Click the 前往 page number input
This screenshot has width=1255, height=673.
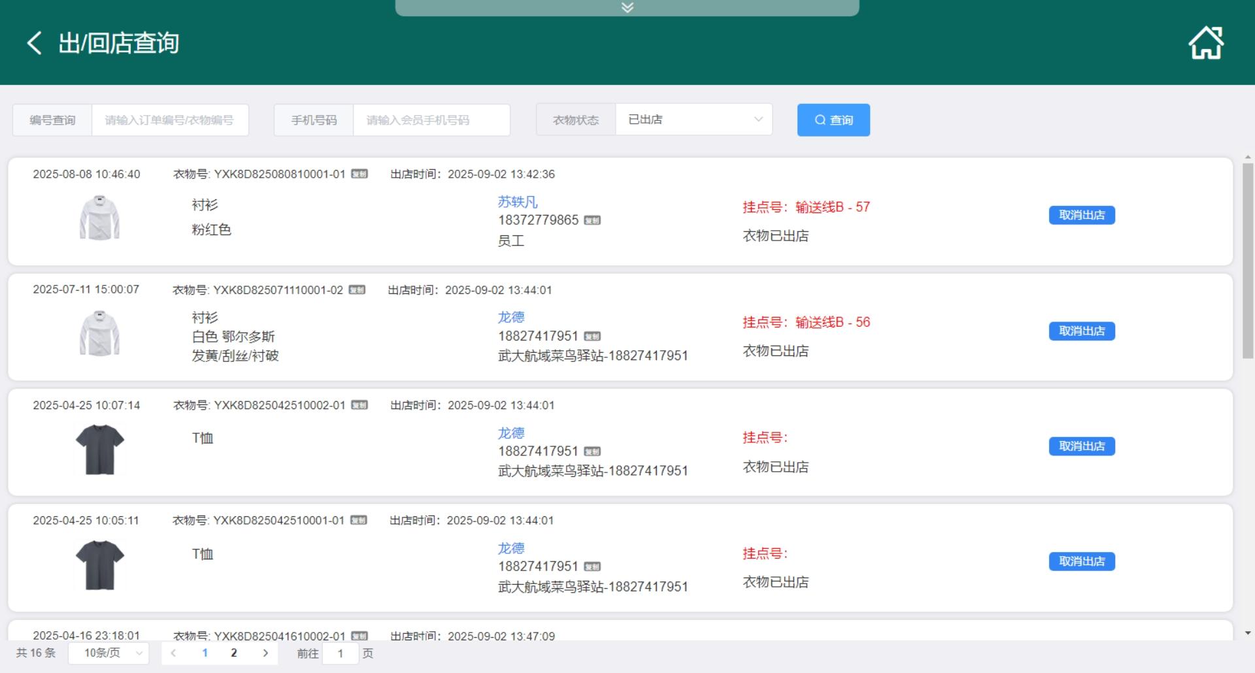pyautogui.click(x=341, y=653)
